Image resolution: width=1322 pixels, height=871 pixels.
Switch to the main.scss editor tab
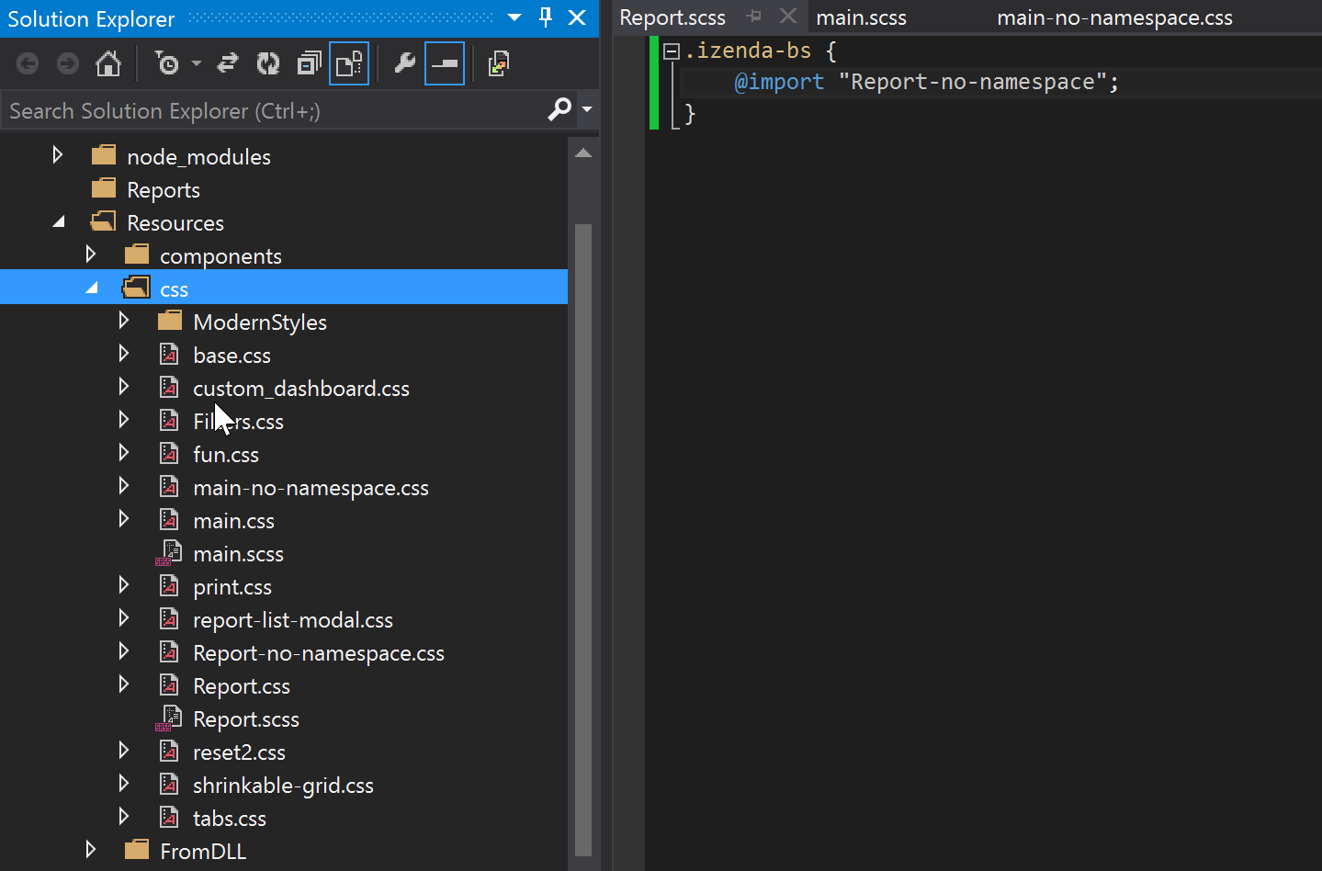tap(862, 17)
